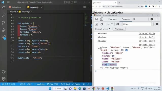
Task: Click the No Issues button
Action: [x=119, y=29]
